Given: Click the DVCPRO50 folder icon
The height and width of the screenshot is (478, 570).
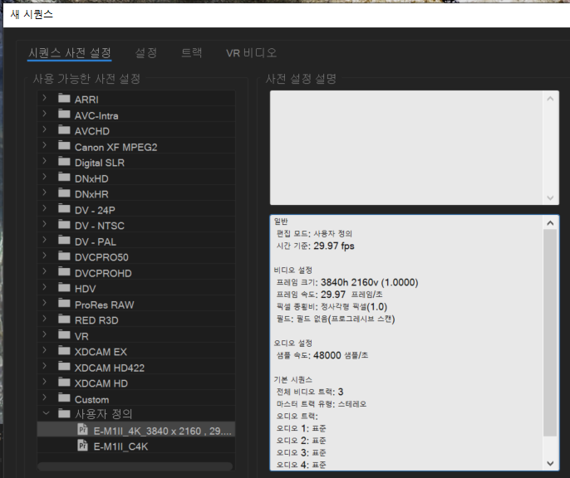Looking at the screenshot, I should point(64,256).
